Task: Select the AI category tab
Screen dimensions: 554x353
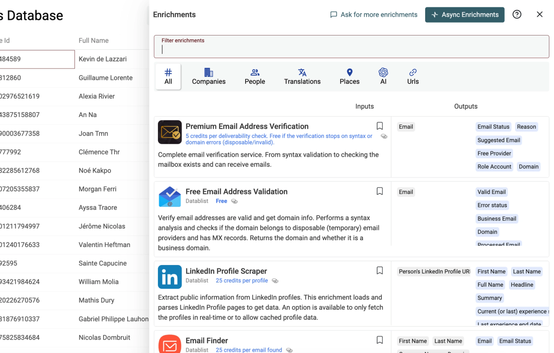Action: click(x=383, y=76)
